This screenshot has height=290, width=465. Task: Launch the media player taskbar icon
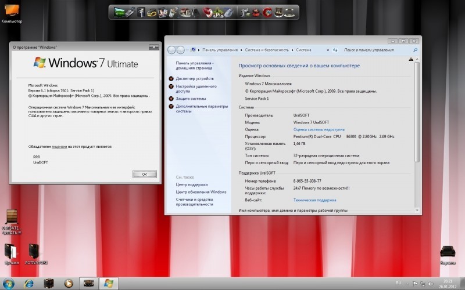(x=69, y=284)
